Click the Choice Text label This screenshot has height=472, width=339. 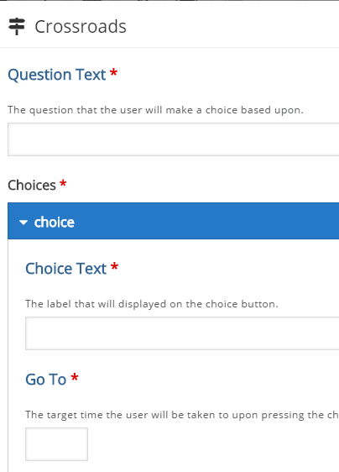[66, 269]
